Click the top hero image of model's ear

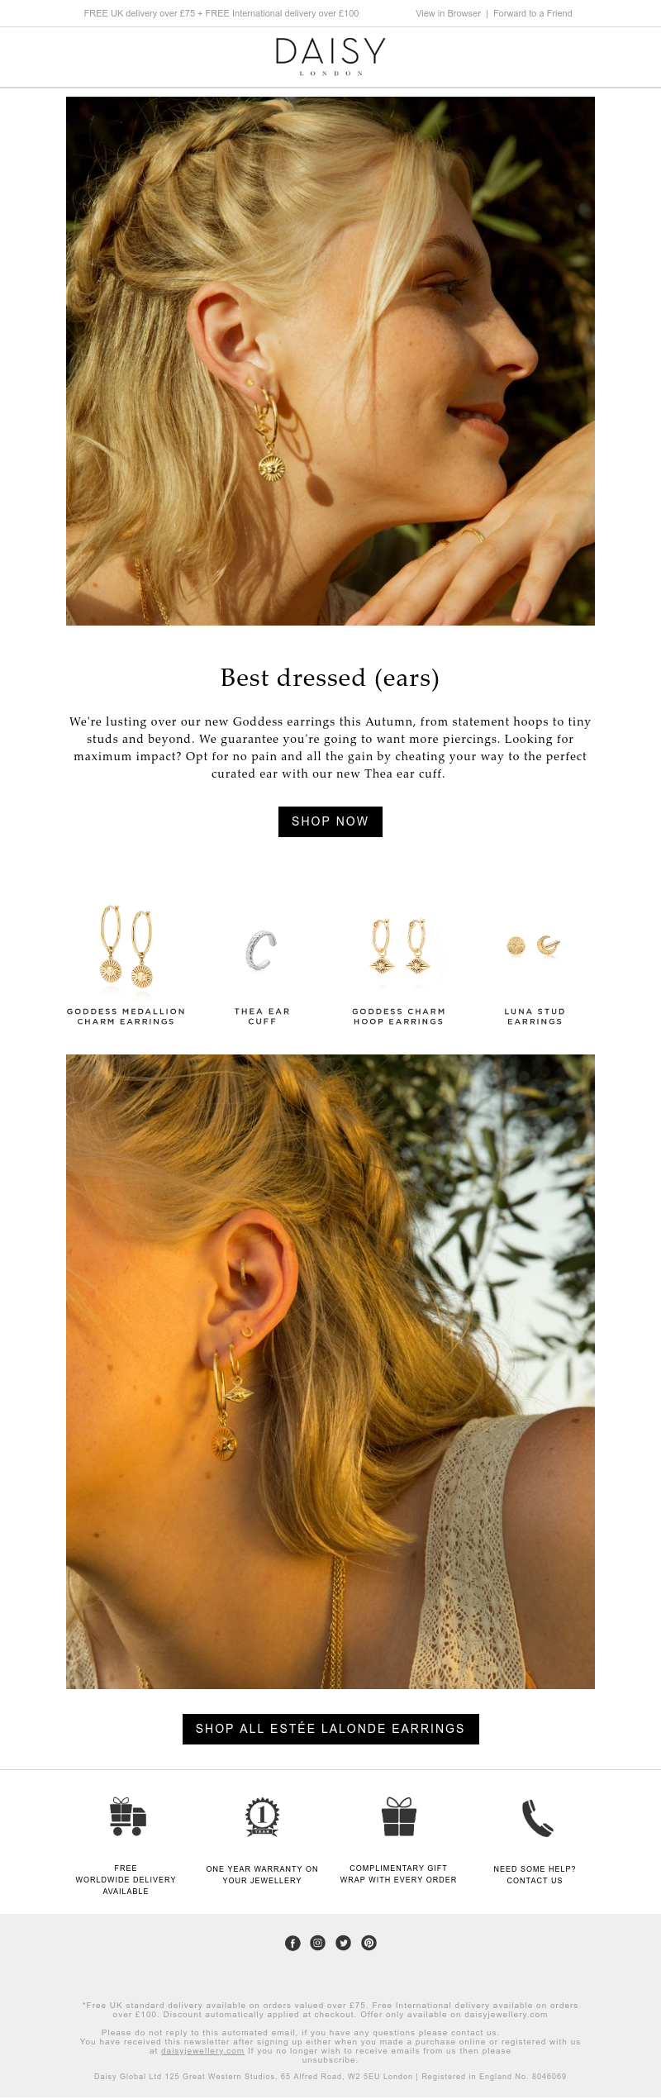tap(330, 361)
